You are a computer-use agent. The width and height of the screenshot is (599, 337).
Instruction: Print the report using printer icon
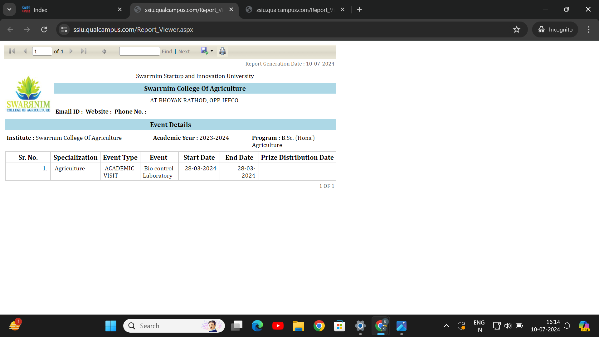pos(222,51)
